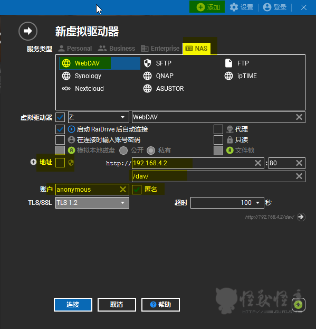This screenshot has height=329, width=316.
Task: Select the FTP service
Action: click(237, 63)
